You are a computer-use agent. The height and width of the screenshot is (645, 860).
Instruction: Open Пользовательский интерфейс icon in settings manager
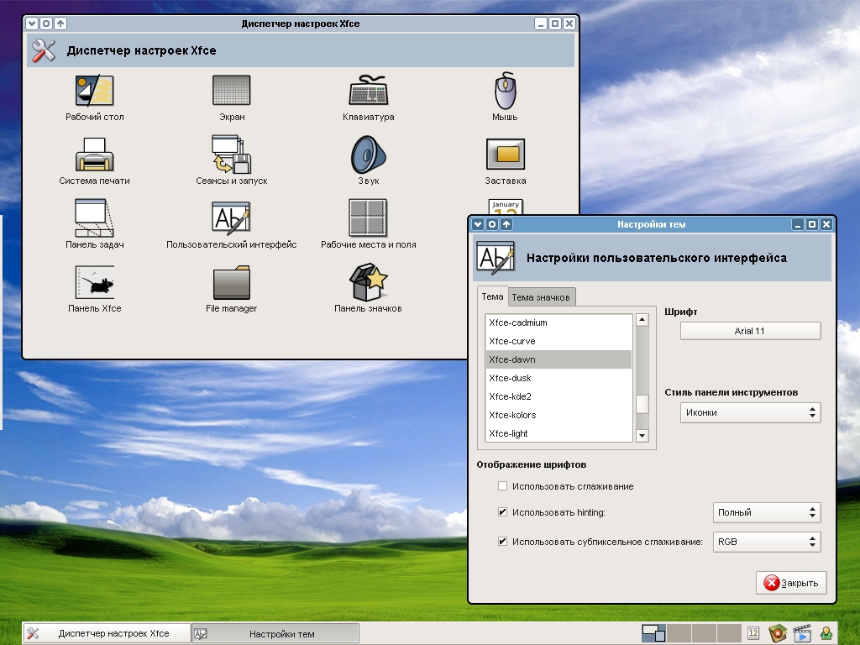(x=232, y=218)
